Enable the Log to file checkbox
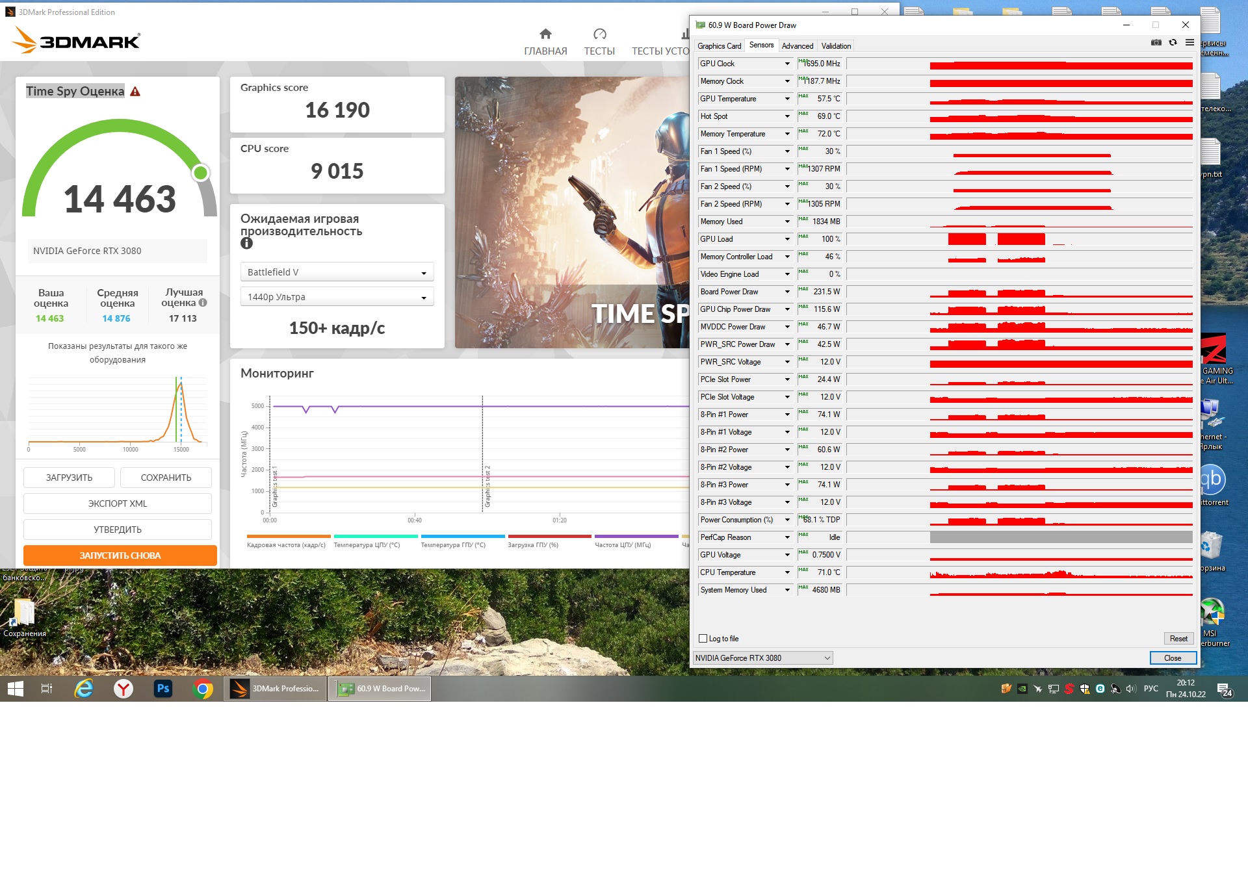The height and width of the screenshot is (883, 1248). pyautogui.click(x=703, y=639)
